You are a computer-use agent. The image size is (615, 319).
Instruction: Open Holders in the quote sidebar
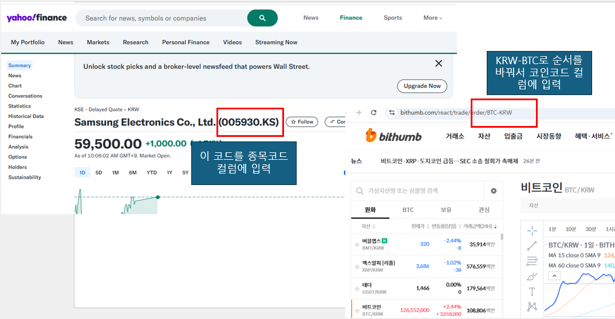click(18, 168)
